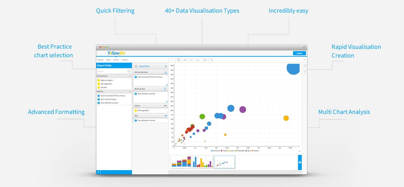Click the export image icon in the toolbar
404x187 pixels.
(205, 60)
